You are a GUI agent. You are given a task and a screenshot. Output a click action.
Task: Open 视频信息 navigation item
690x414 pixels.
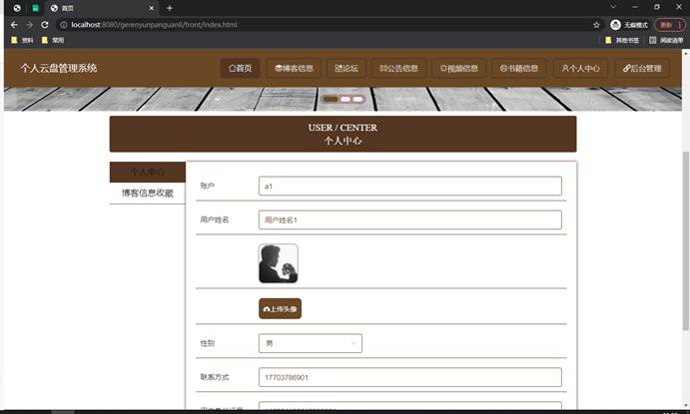459,68
